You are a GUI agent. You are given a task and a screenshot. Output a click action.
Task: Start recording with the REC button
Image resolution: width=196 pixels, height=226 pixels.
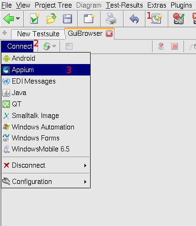[x=161, y=46]
